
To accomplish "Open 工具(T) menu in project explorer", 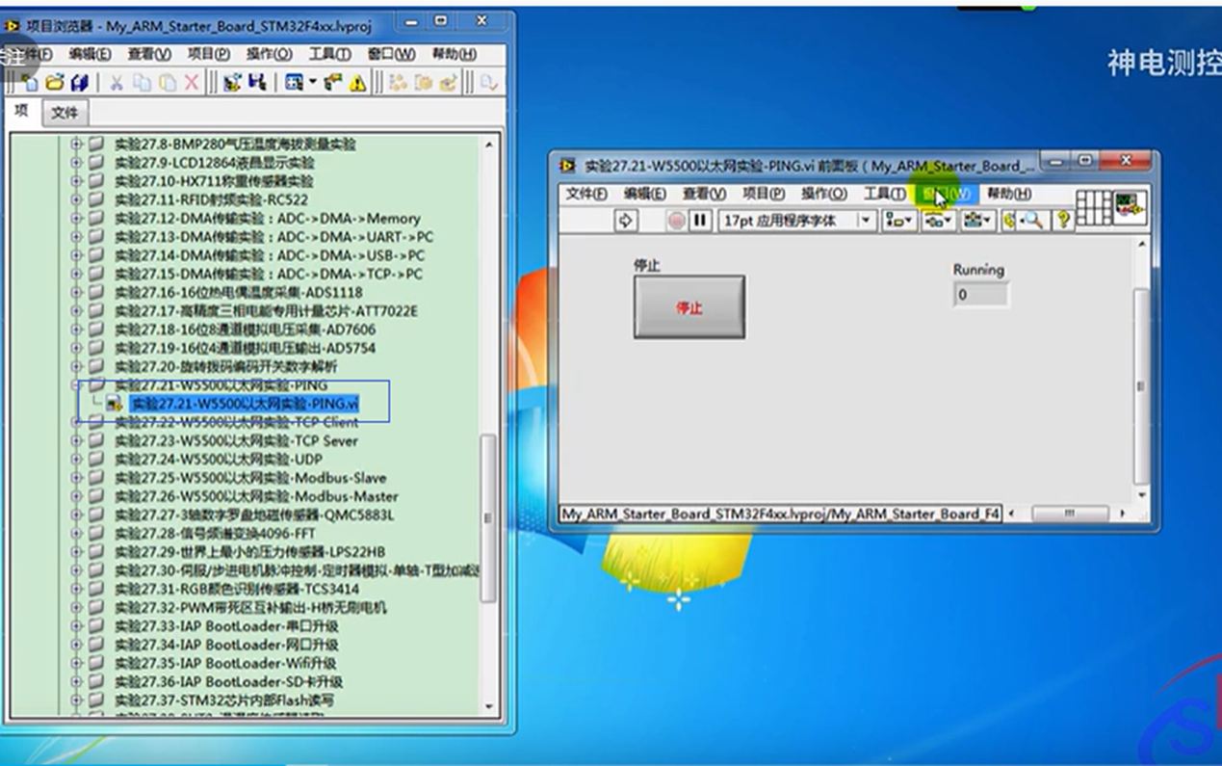I will [x=329, y=54].
